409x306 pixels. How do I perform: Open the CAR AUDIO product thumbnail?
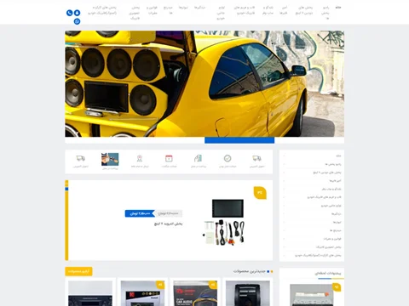[x=195, y=293]
